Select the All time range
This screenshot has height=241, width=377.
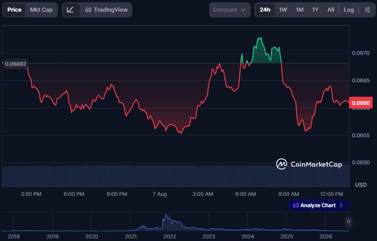(x=331, y=10)
